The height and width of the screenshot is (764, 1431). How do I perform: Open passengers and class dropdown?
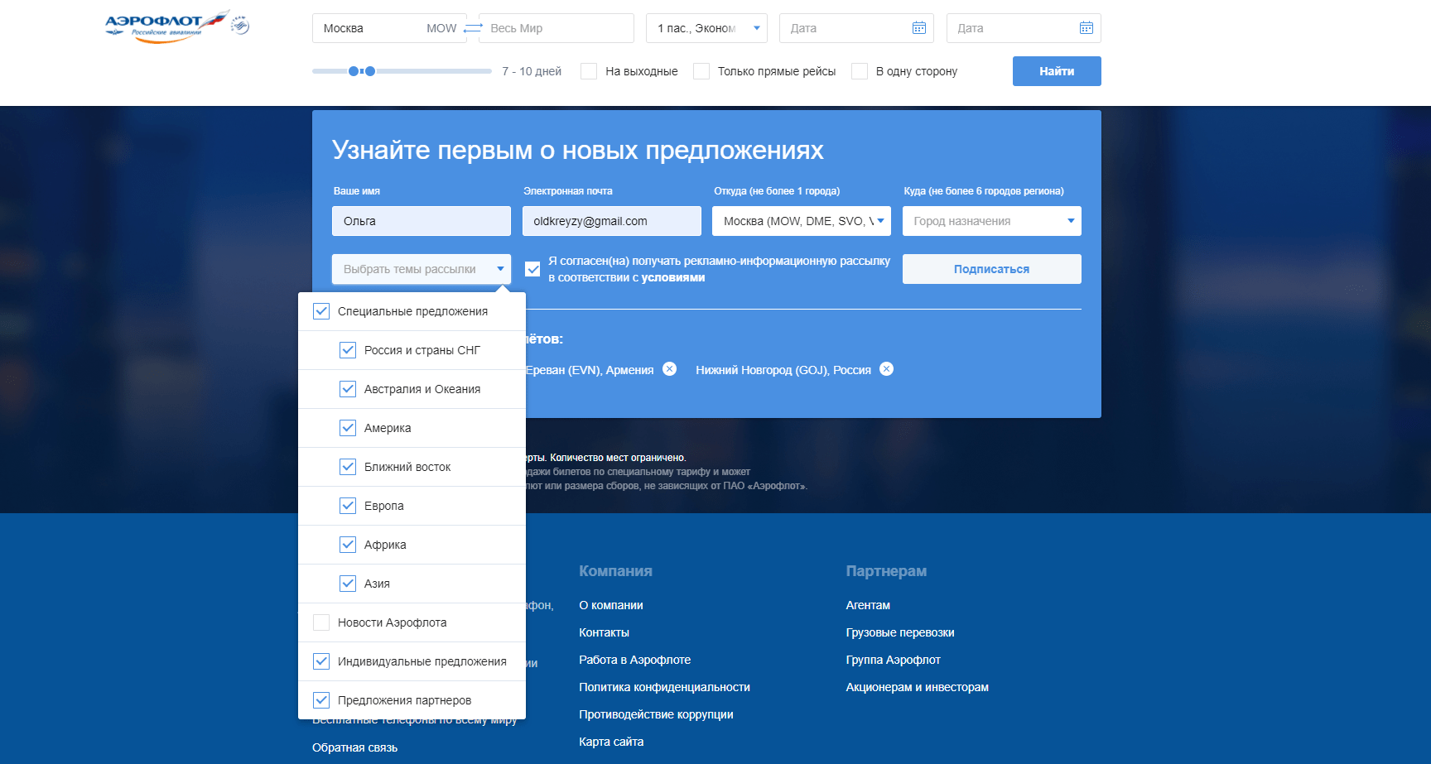[706, 28]
